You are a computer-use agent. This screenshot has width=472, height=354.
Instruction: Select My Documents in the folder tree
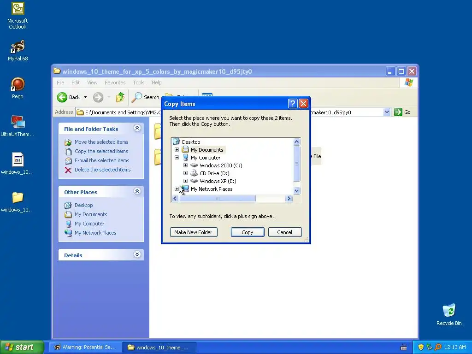pyautogui.click(x=207, y=150)
